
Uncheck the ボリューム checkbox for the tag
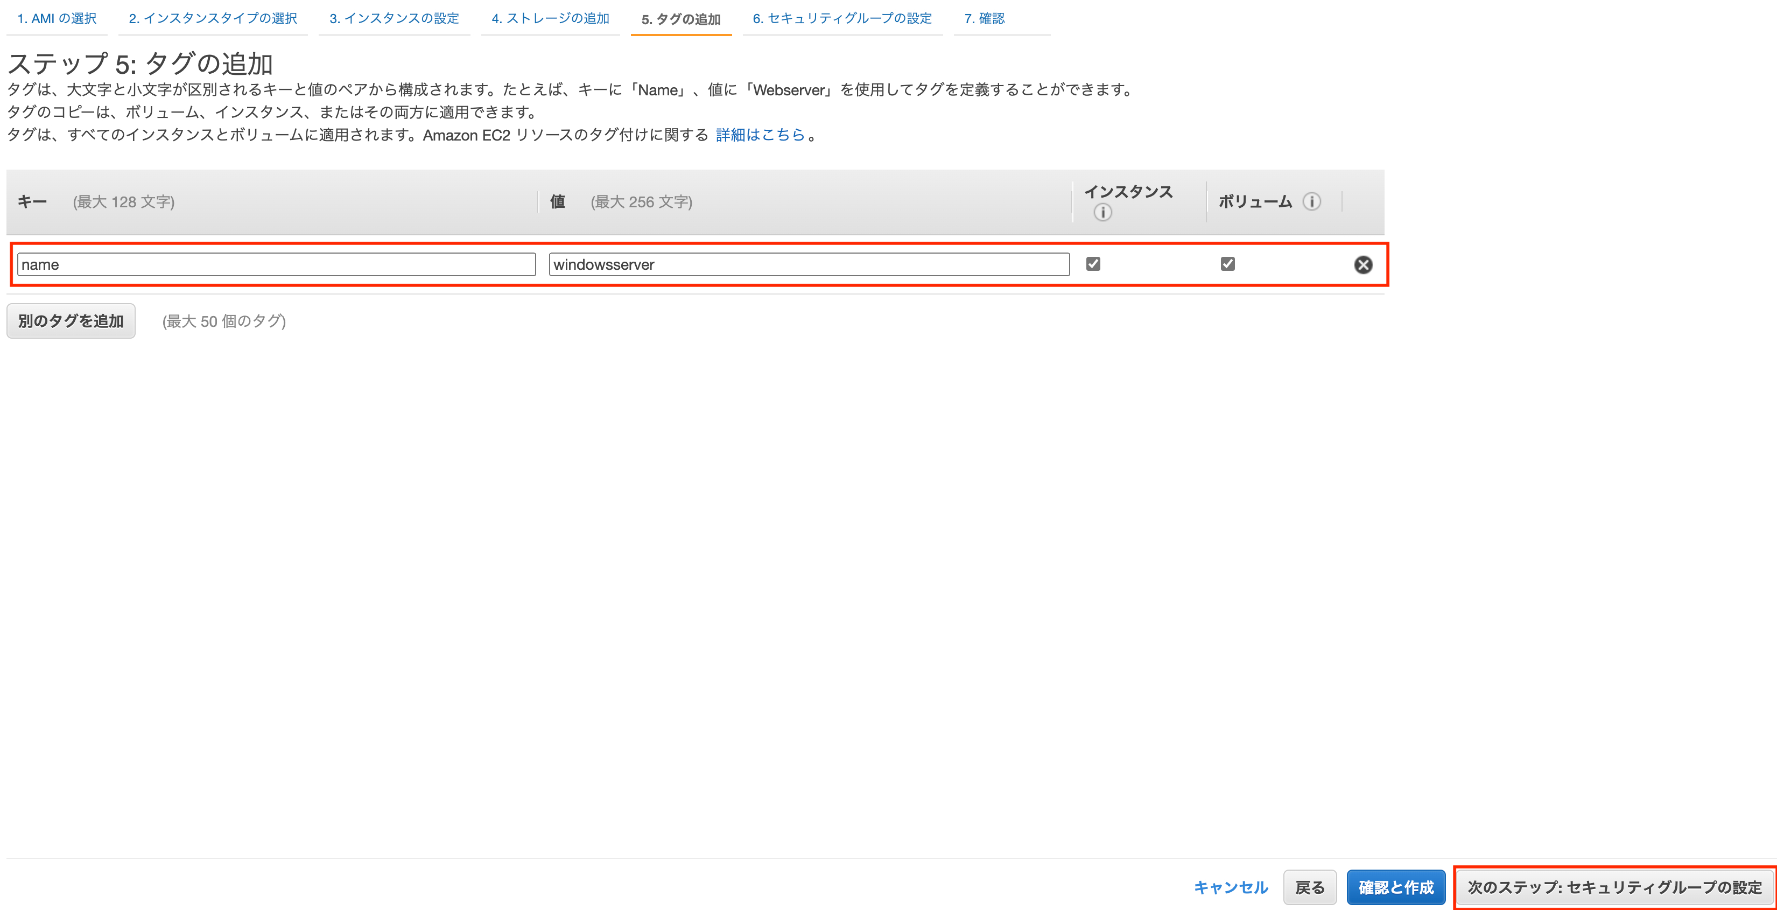click(1228, 263)
